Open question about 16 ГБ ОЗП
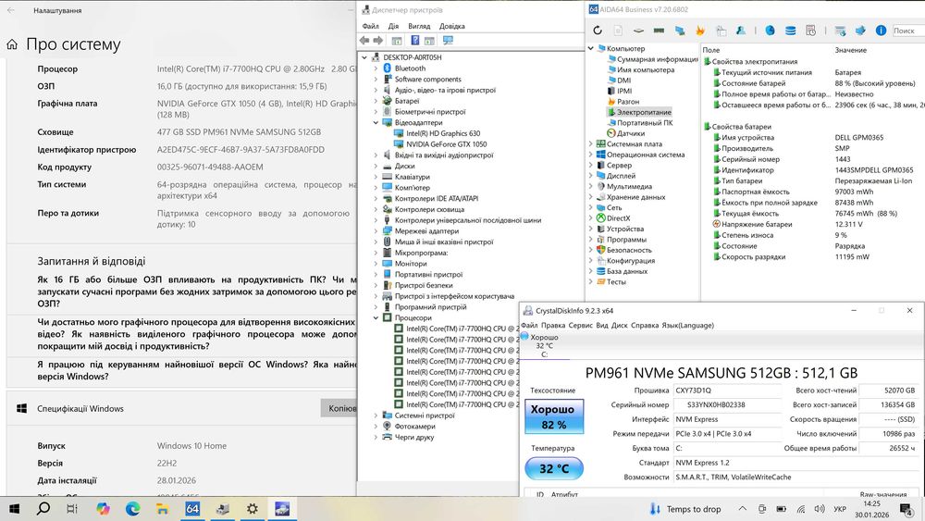Image resolution: width=925 pixels, height=521 pixels. (x=197, y=292)
